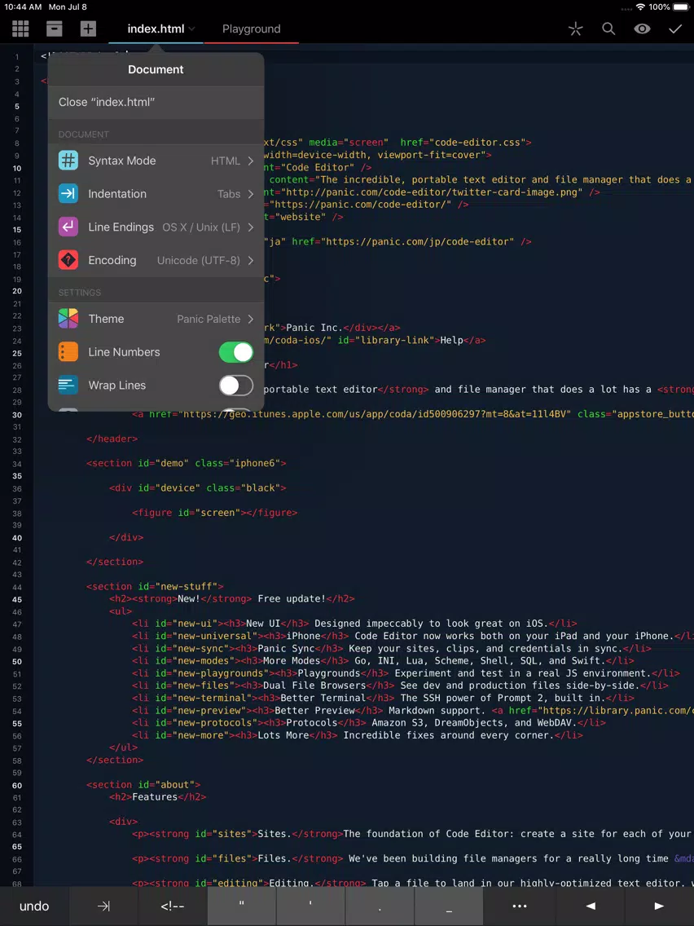The width and height of the screenshot is (694, 926).
Task: Show more keys with the ellipsis button
Action: (x=520, y=906)
